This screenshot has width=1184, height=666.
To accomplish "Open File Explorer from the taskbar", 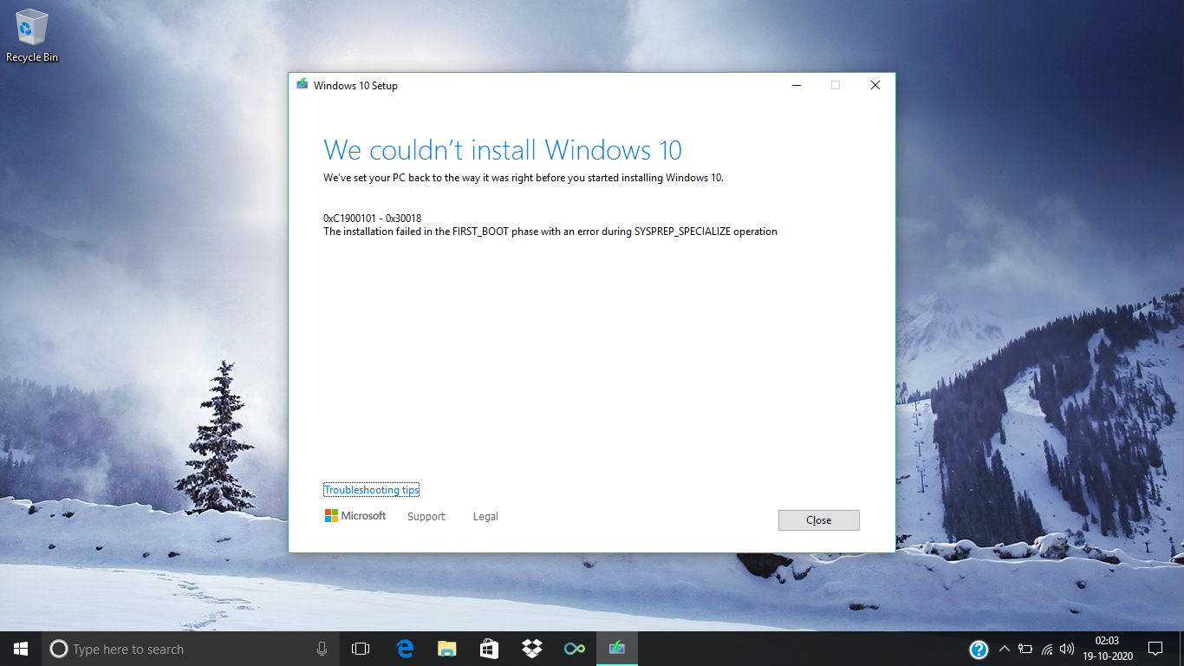I will pos(447,649).
